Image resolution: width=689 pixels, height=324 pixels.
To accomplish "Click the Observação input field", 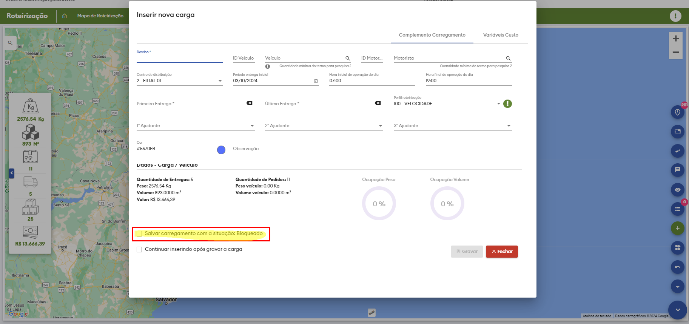I will (372, 149).
